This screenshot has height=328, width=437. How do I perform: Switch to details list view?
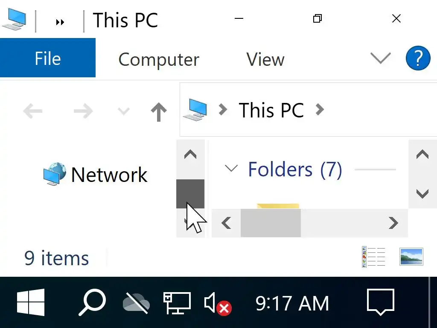click(x=373, y=257)
